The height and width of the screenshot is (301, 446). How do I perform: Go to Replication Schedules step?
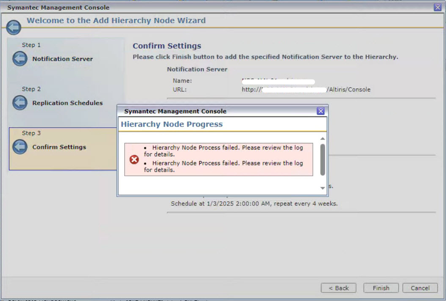tap(67, 103)
